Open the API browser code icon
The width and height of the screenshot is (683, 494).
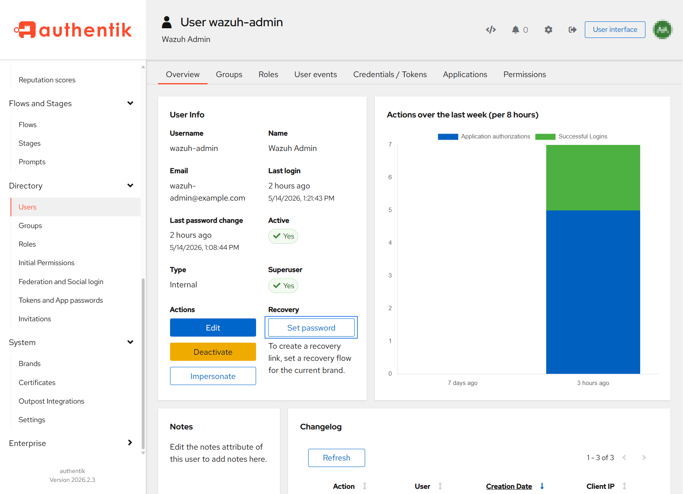[491, 29]
